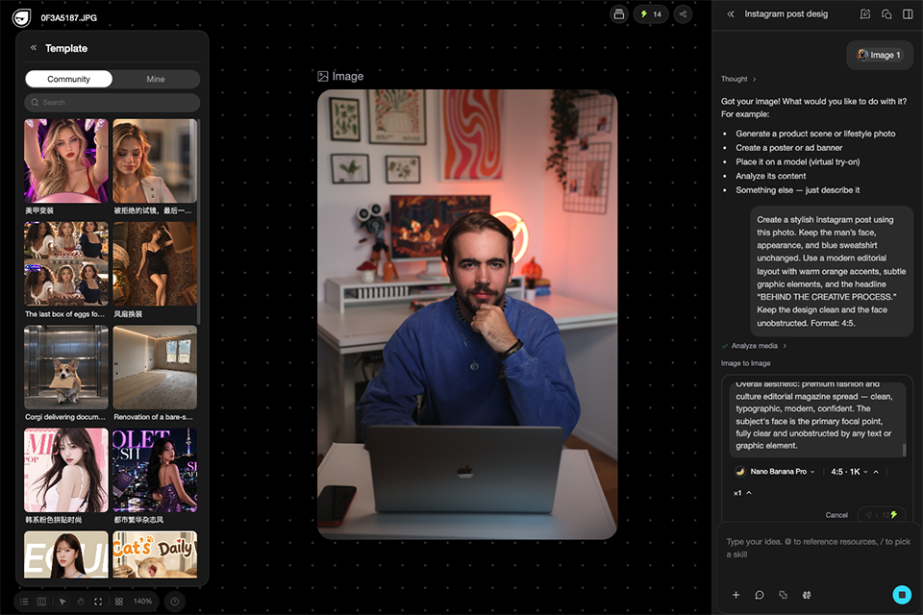The width and height of the screenshot is (923, 615).
Task: Click the send arrow with 12 credits
Action: pyautogui.click(x=882, y=515)
